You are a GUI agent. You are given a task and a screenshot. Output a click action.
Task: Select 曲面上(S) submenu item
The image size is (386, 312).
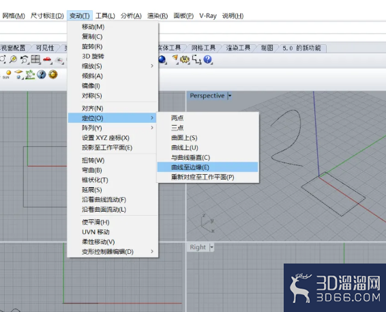point(208,137)
